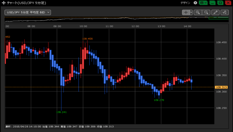Click the gear settings icon
233x132 pixels.
[x=195, y=3]
